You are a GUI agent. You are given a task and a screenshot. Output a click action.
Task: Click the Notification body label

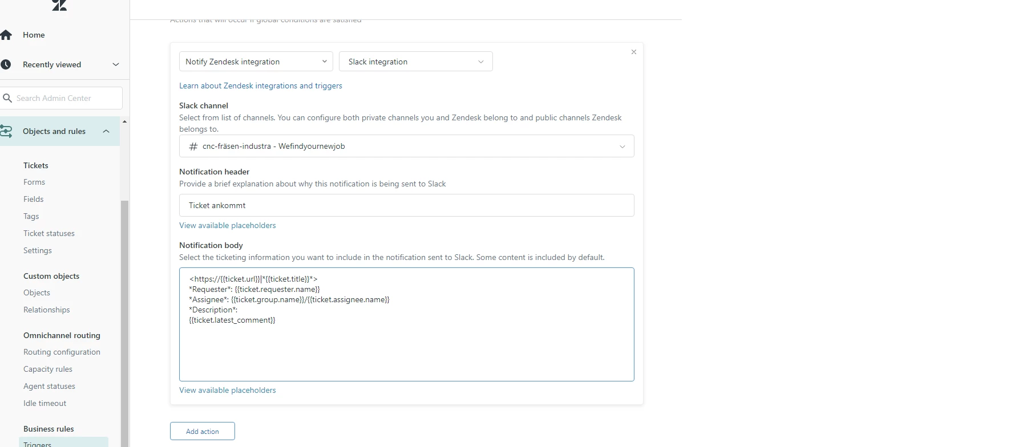(211, 245)
